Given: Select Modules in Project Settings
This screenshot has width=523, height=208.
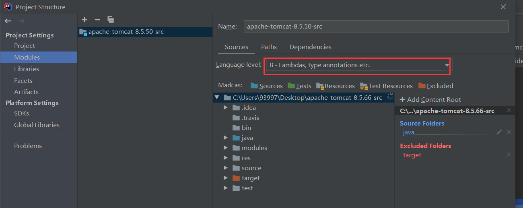Looking at the screenshot, I should click(x=39, y=57).
